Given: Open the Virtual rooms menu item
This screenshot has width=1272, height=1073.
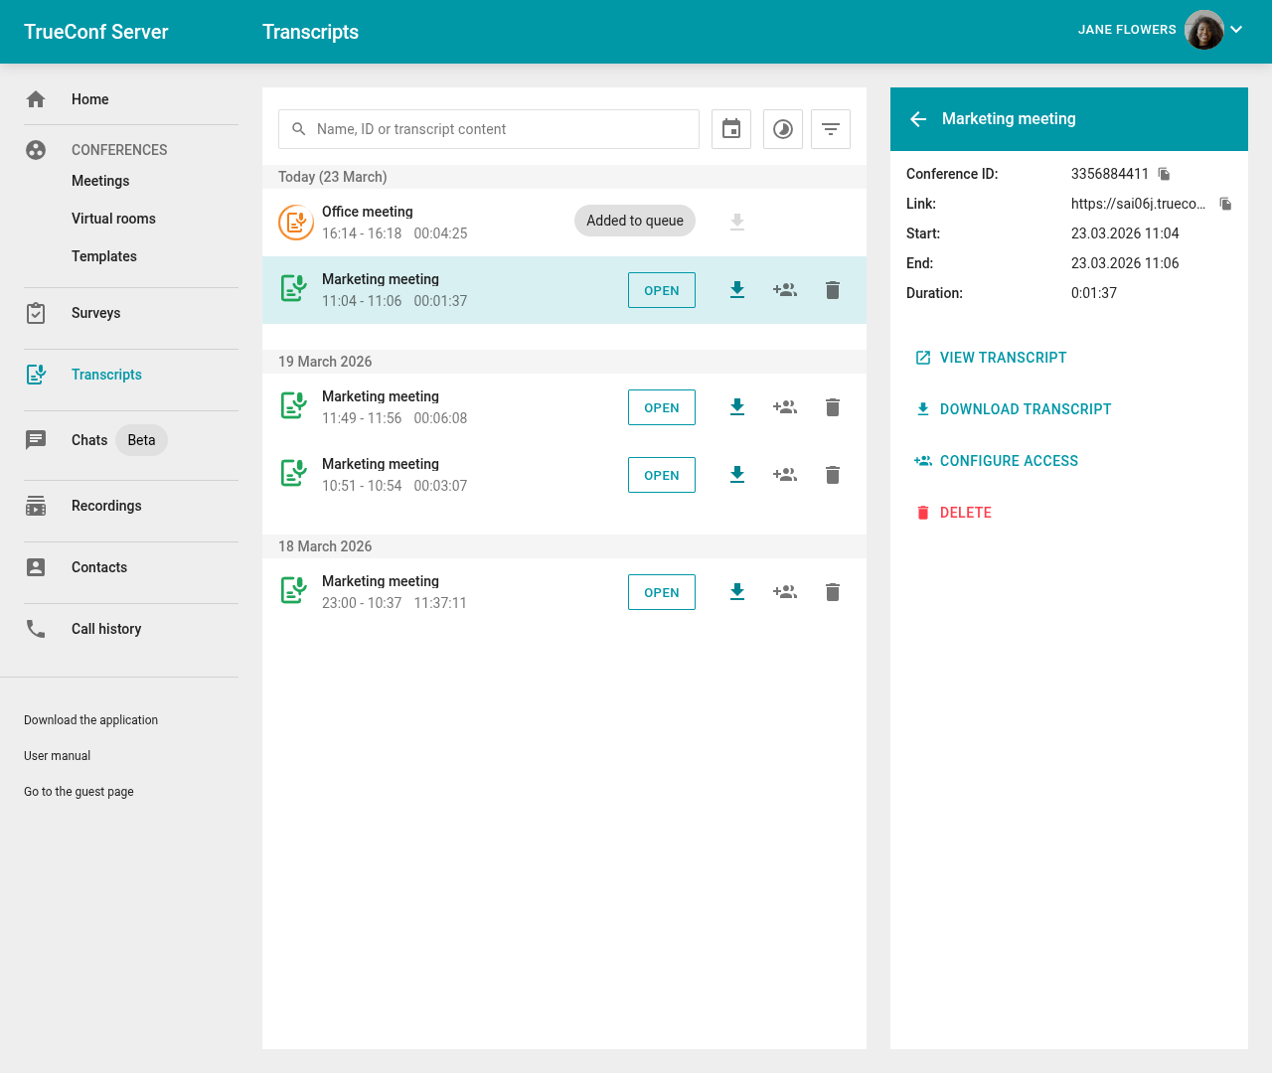Looking at the screenshot, I should [113, 219].
